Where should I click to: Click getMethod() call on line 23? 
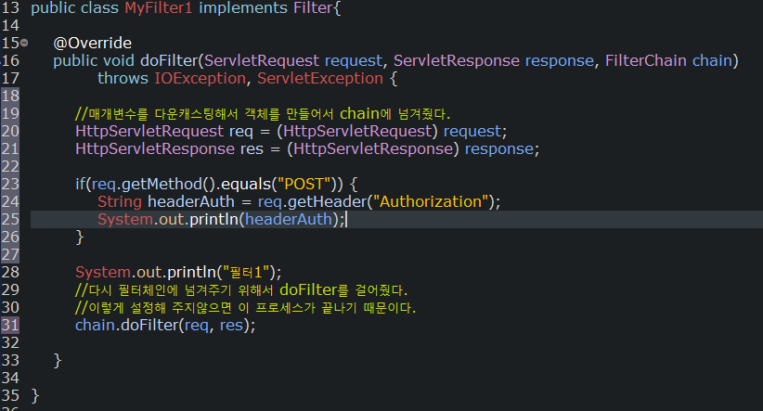click(x=168, y=185)
